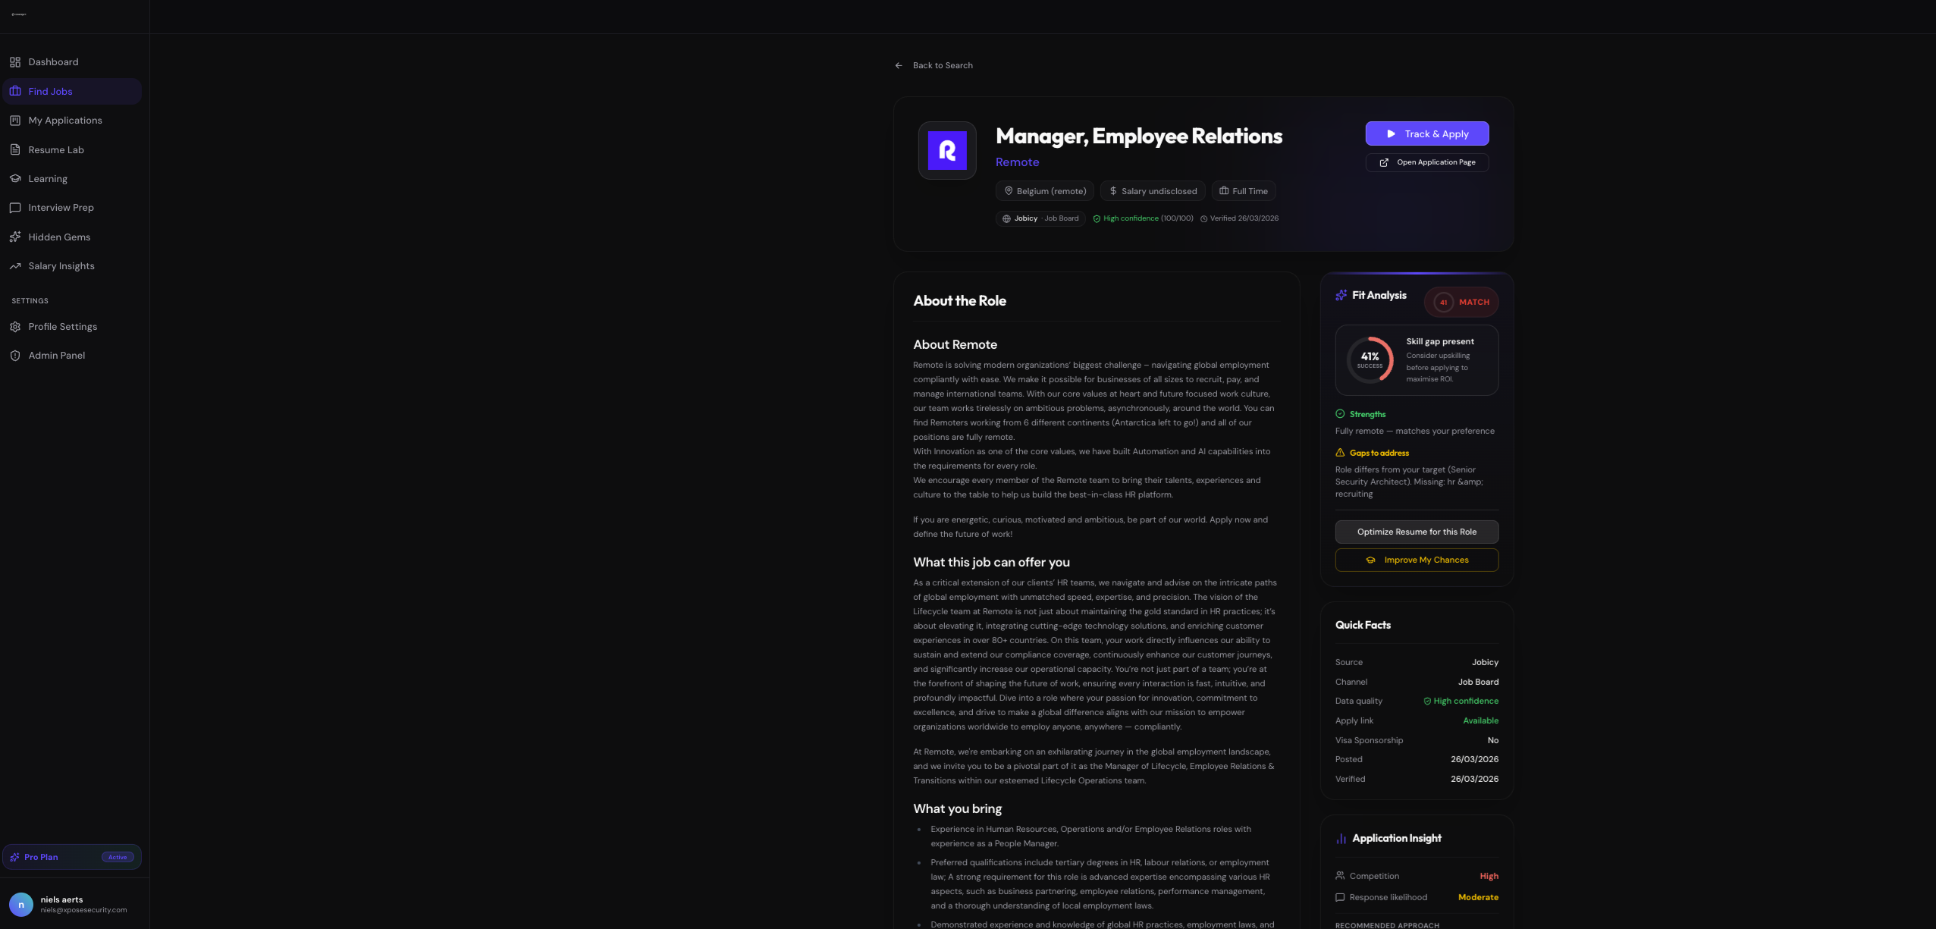1936x929 pixels.
Task: Click the Dashboard grid icon in sidebar
Action: click(15, 62)
